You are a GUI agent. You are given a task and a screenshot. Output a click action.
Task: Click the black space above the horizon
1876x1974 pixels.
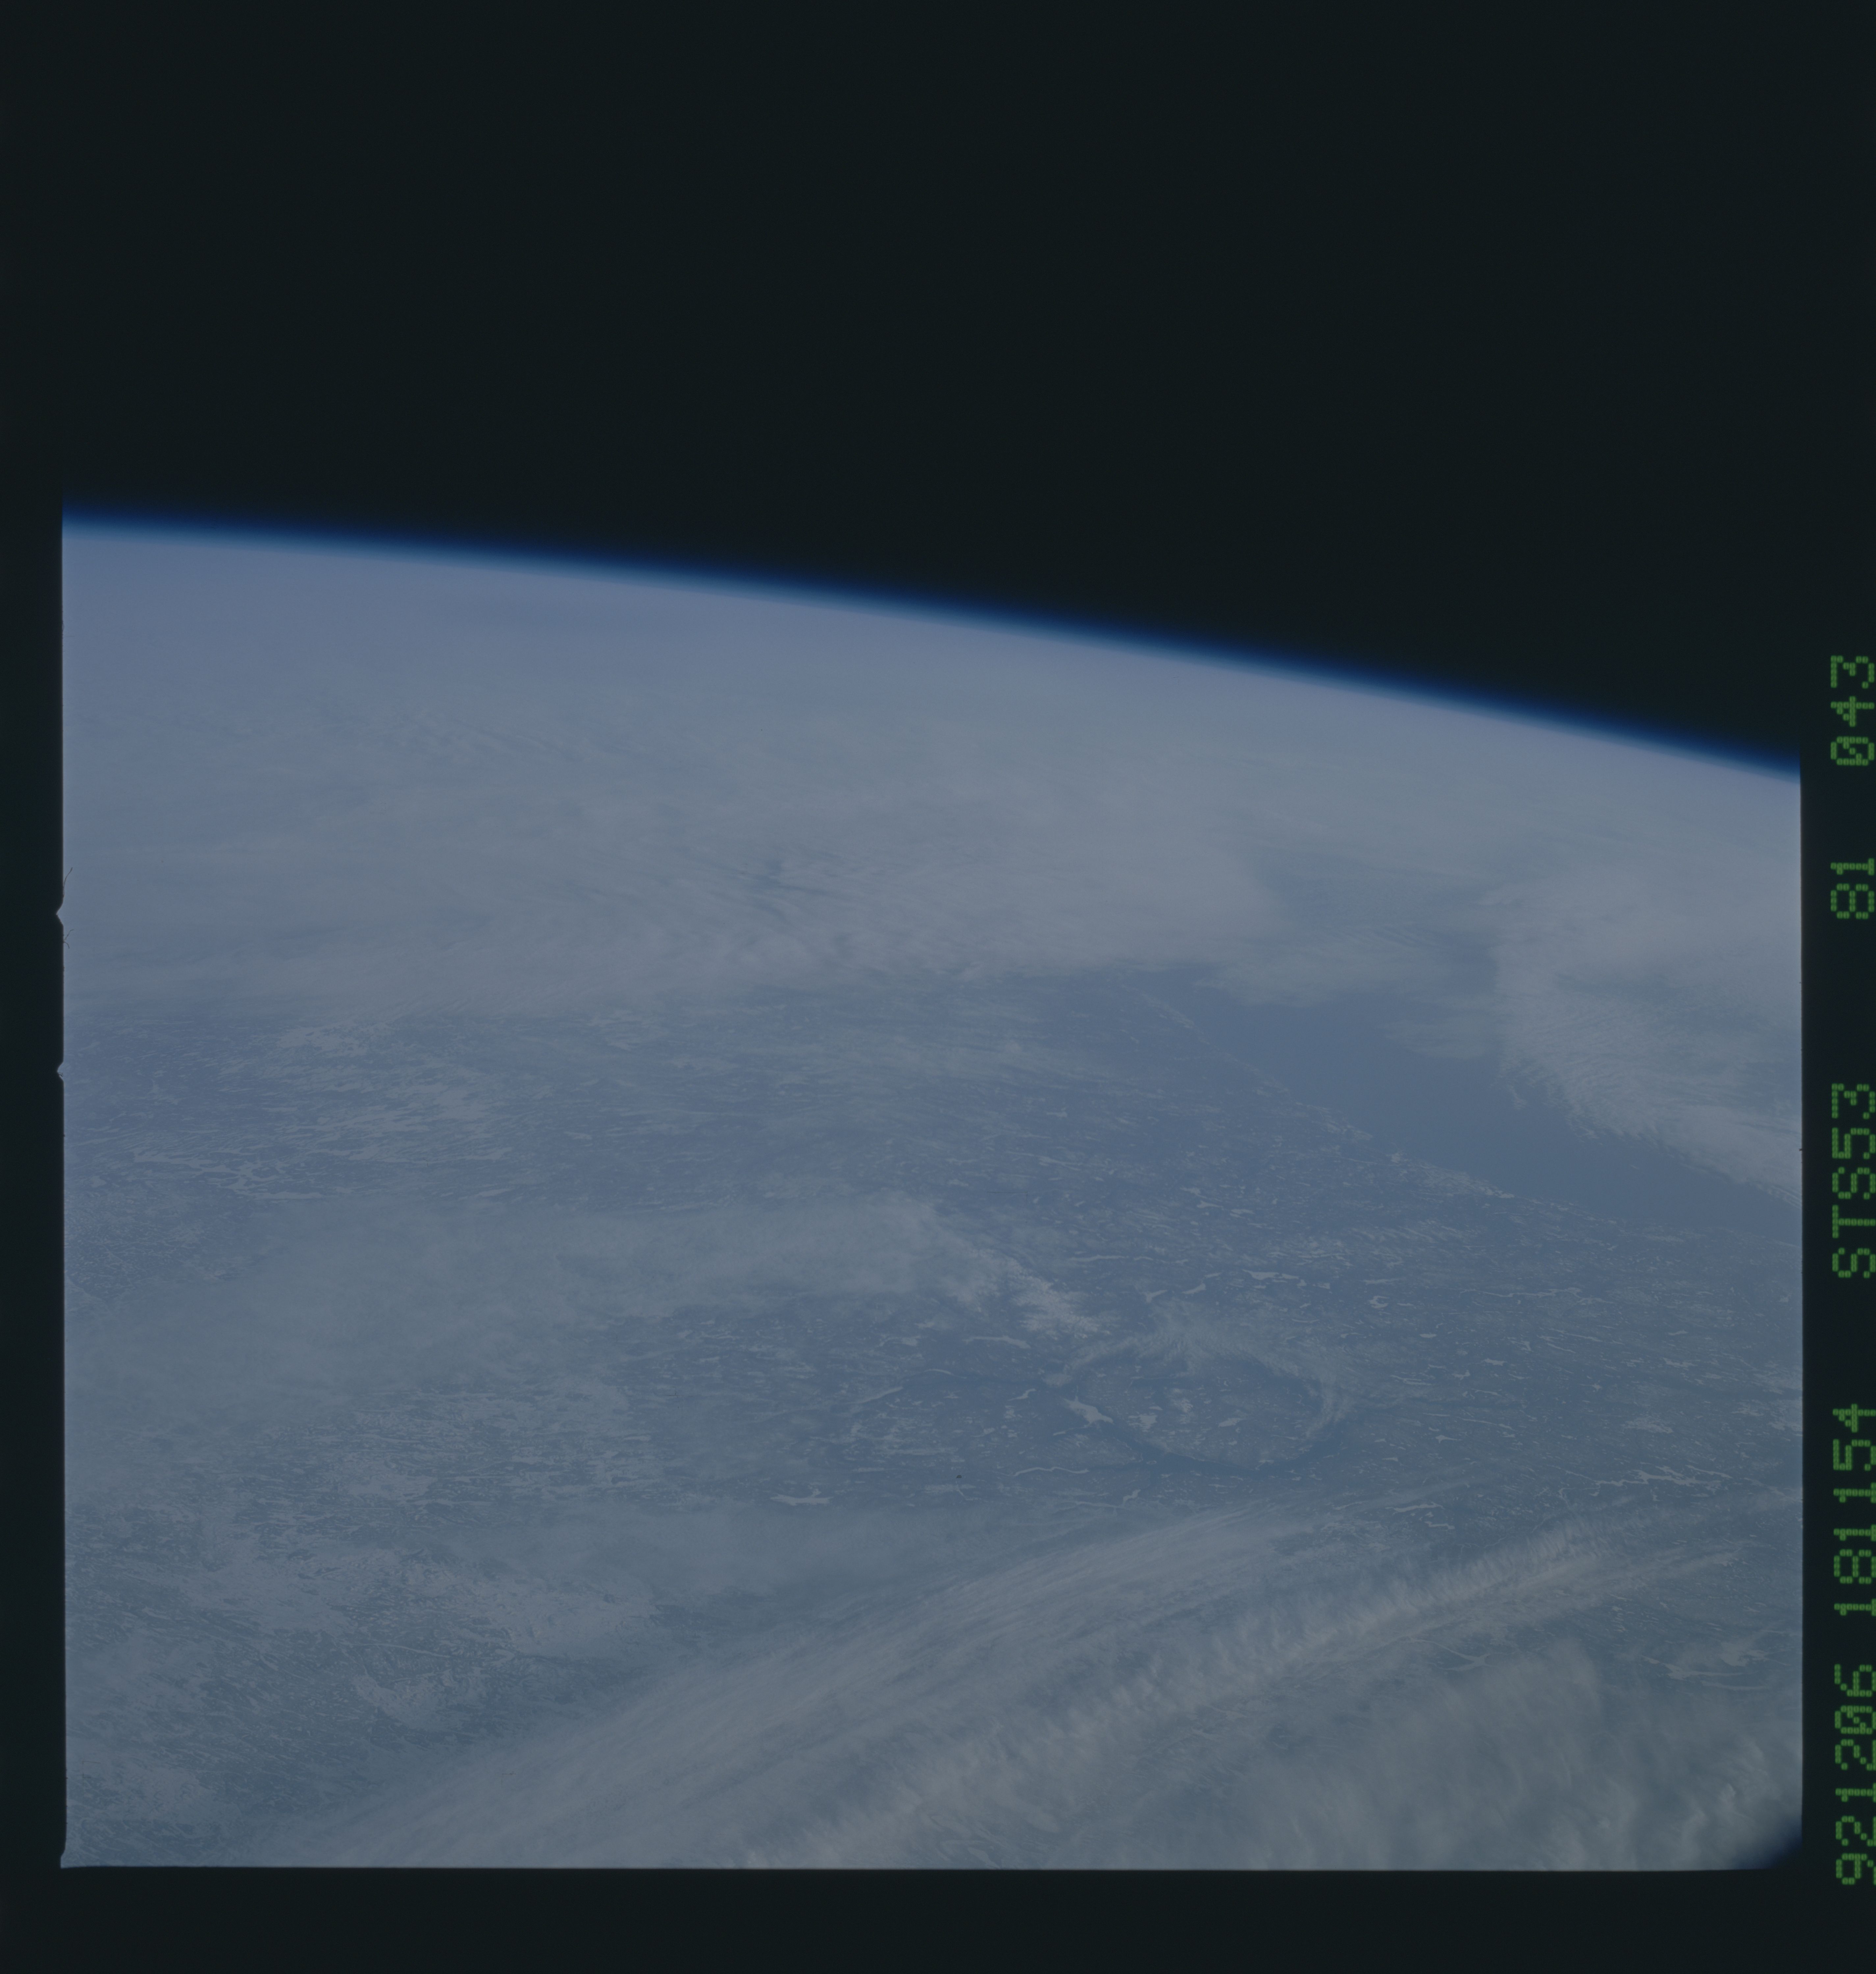pyautogui.click(x=900, y=250)
